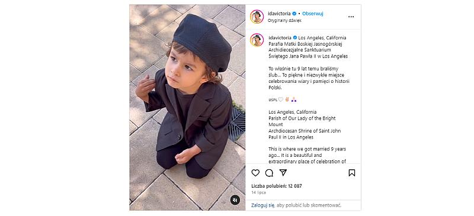Image resolution: width=474 pixels, height=216 pixels.
Task: Click the video of the child in beret
Action: [187, 107]
